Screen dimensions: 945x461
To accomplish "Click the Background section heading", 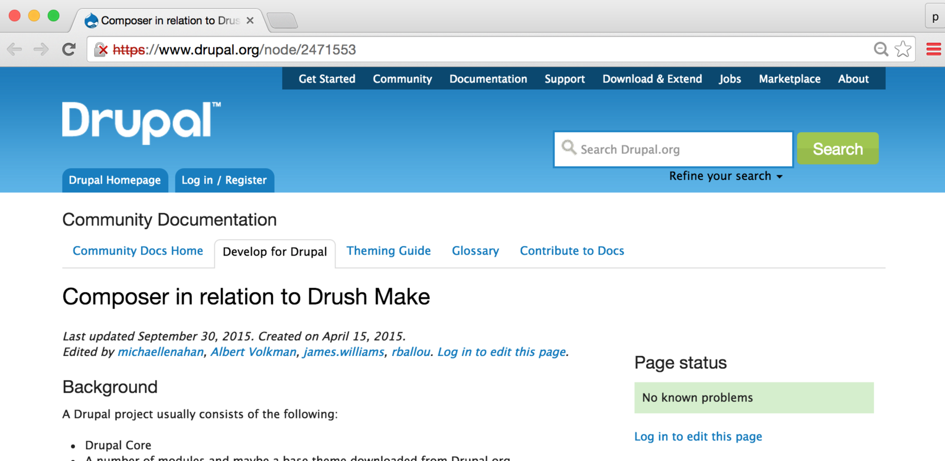I will tap(110, 387).
